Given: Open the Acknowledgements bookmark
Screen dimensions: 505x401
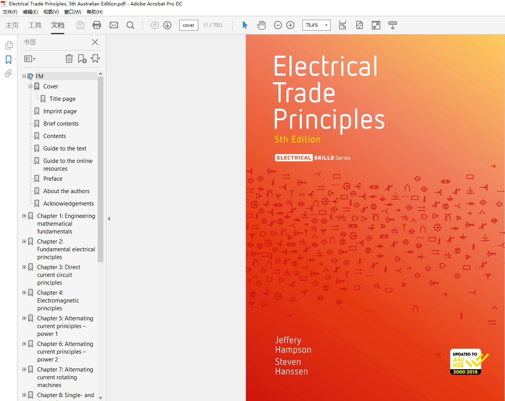Looking at the screenshot, I should point(69,204).
